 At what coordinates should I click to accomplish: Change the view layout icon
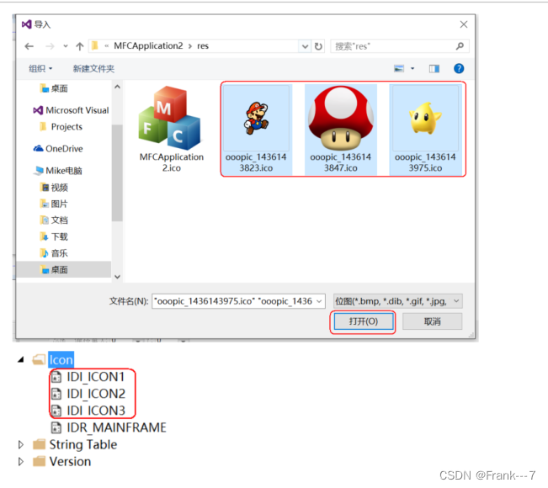pos(399,68)
